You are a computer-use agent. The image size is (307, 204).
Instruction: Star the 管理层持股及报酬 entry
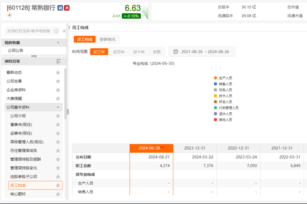pyautogui.click(x=58, y=160)
